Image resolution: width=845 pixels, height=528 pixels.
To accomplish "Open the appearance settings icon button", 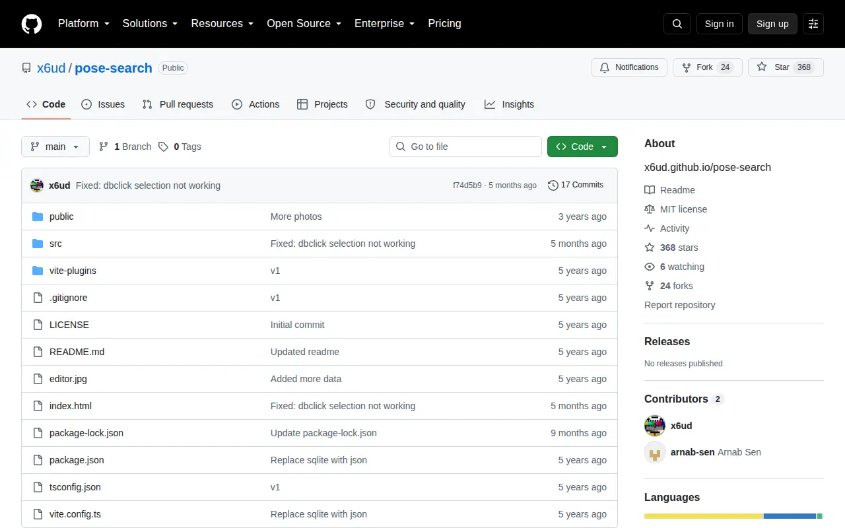I will [x=813, y=24].
